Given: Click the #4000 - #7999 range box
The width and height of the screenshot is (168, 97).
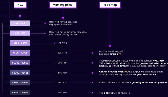Looking at the screenshot, I should 20,63.
